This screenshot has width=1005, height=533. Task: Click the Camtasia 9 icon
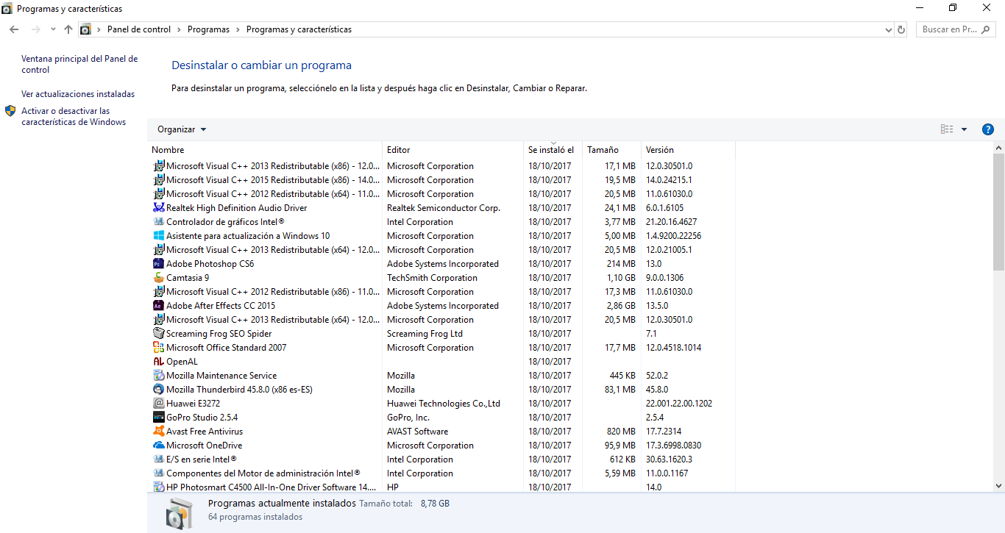pos(159,278)
